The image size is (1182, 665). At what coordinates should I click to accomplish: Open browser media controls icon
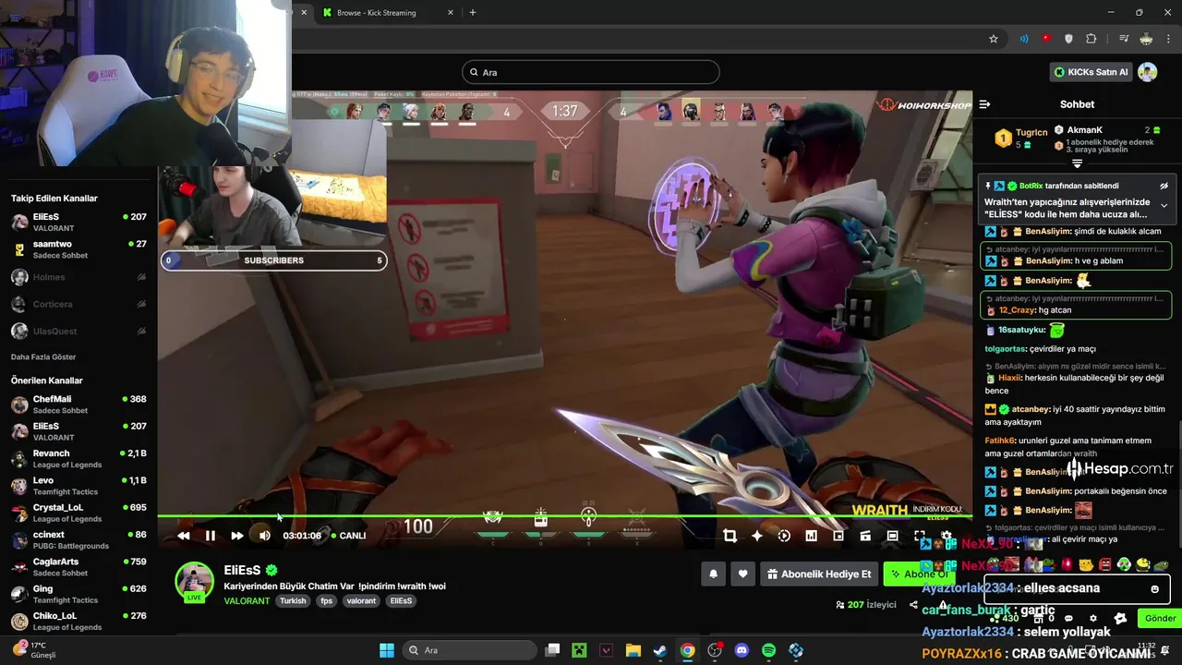coord(1124,39)
